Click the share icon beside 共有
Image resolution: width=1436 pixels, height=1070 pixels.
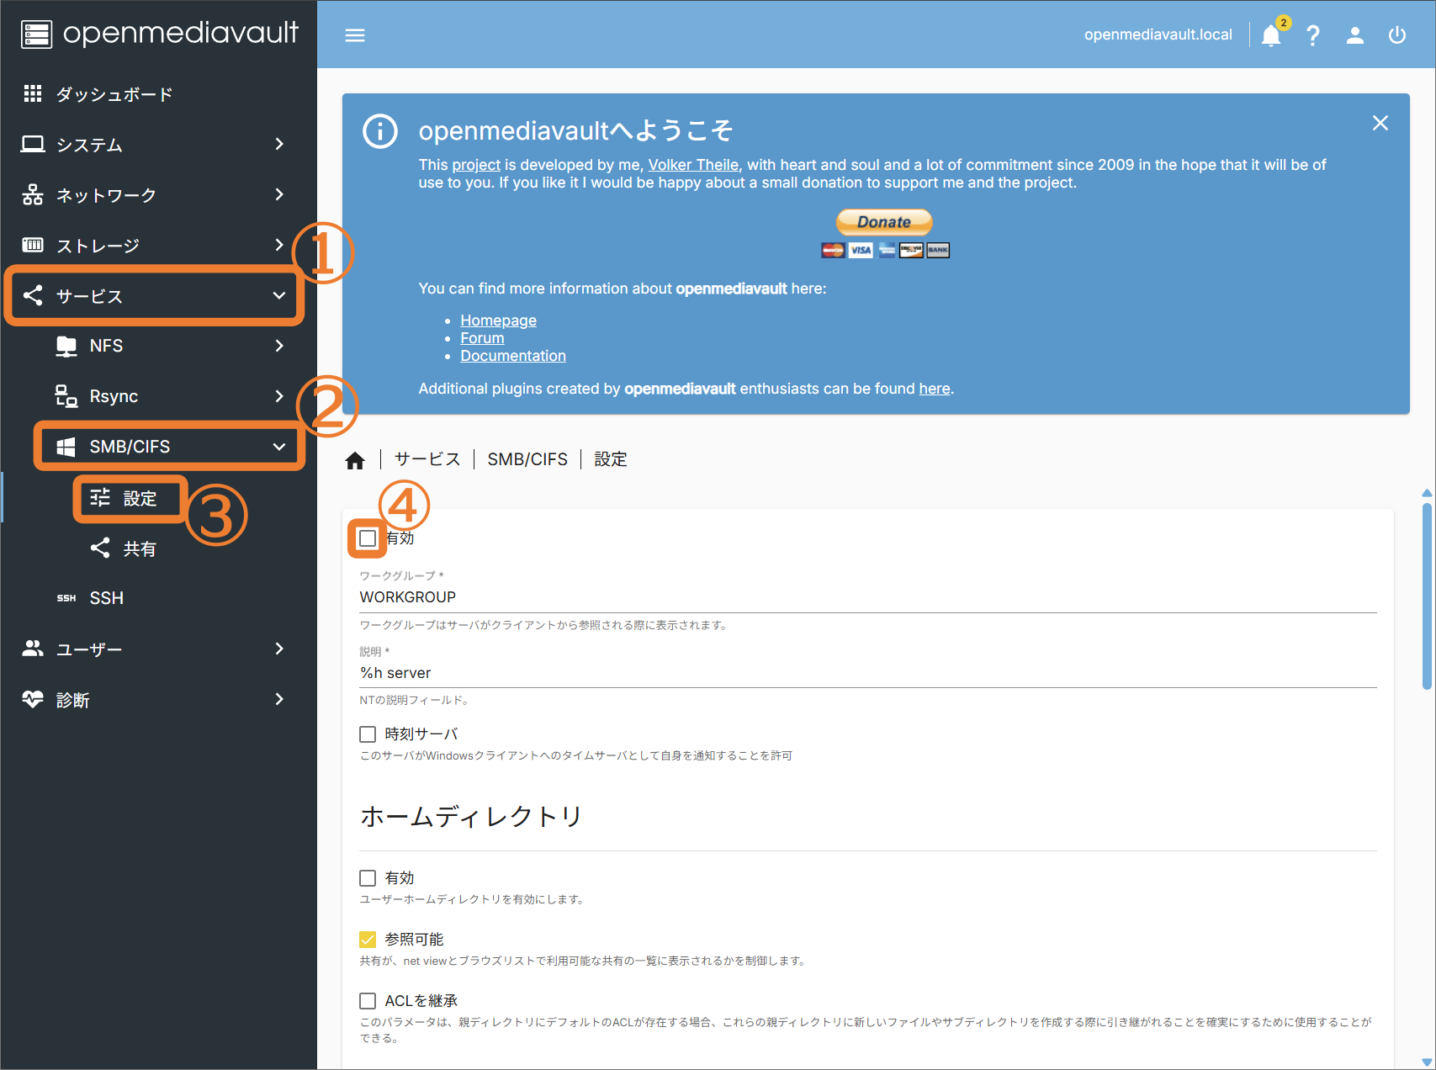point(100,548)
